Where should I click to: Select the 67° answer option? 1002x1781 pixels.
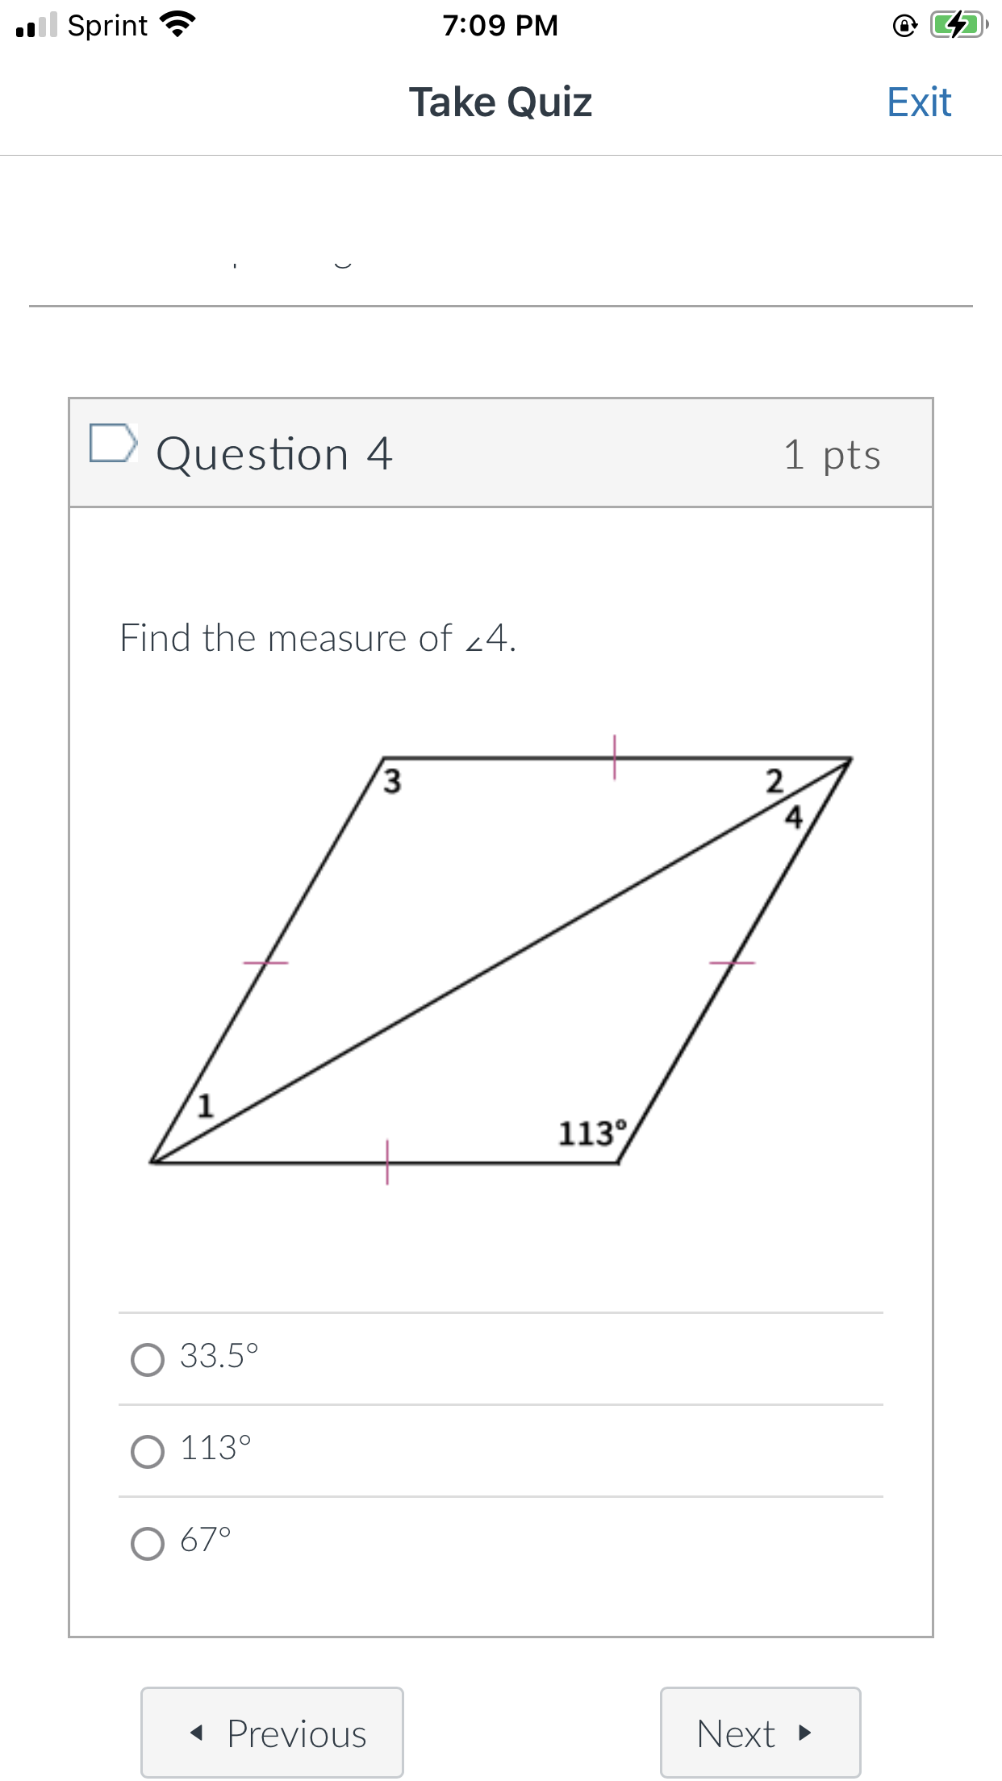pos(148,1541)
